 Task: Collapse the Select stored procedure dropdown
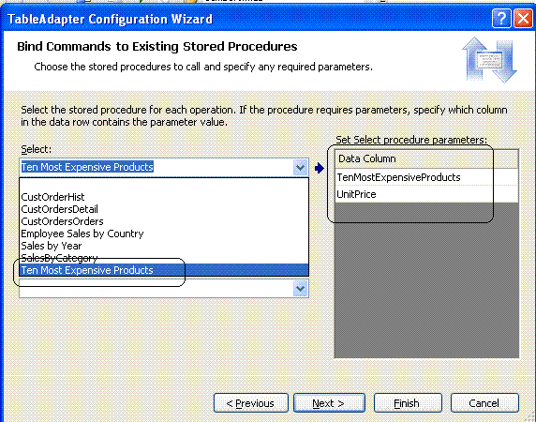300,168
